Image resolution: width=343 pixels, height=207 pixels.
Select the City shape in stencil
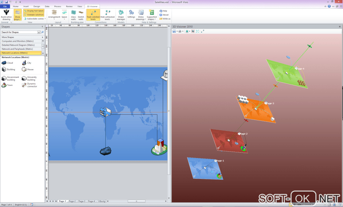27,63
